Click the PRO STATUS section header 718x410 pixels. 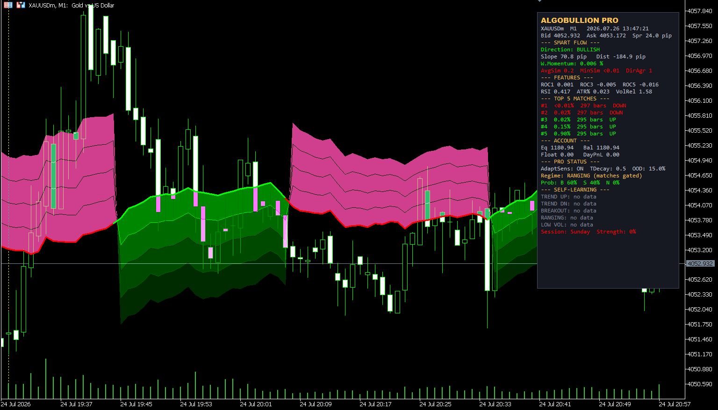[570, 162]
